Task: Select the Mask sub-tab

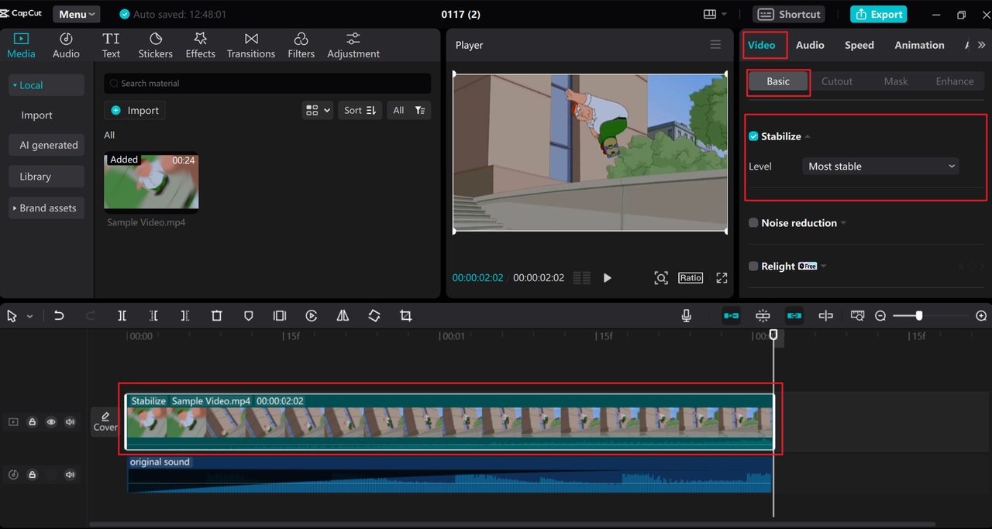Action: (896, 81)
